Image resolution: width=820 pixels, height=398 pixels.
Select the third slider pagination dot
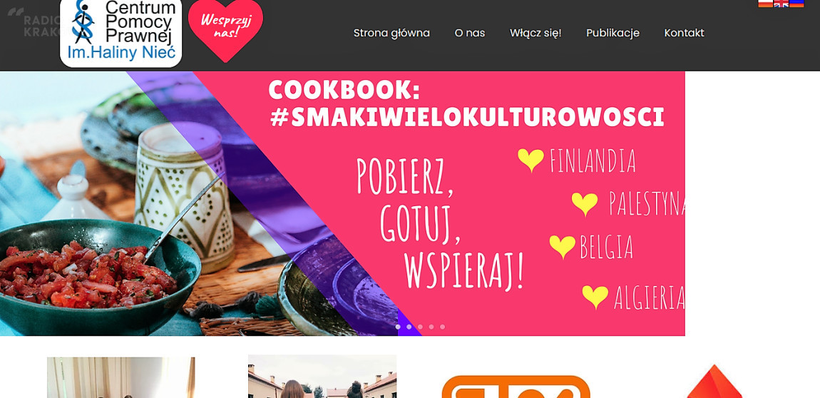[x=420, y=327]
